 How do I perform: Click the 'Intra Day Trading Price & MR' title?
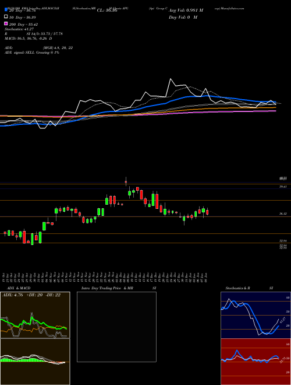point(107,288)
